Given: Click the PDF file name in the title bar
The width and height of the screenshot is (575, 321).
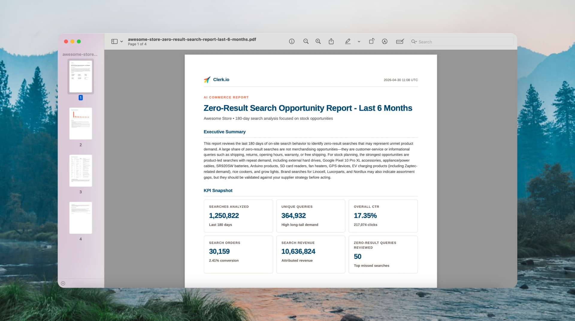Looking at the screenshot, I should pos(192,39).
